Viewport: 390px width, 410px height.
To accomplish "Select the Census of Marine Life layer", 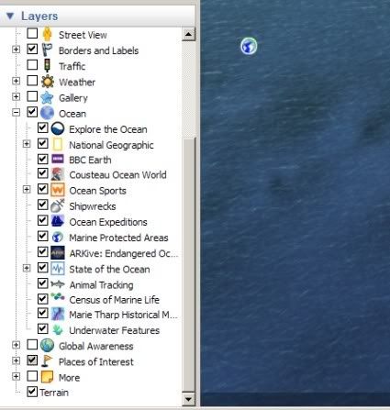I will pyautogui.click(x=114, y=300).
